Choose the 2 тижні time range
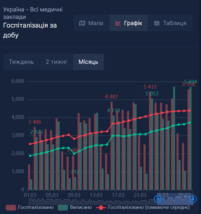201x214 pixels. [x=56, y=62]
